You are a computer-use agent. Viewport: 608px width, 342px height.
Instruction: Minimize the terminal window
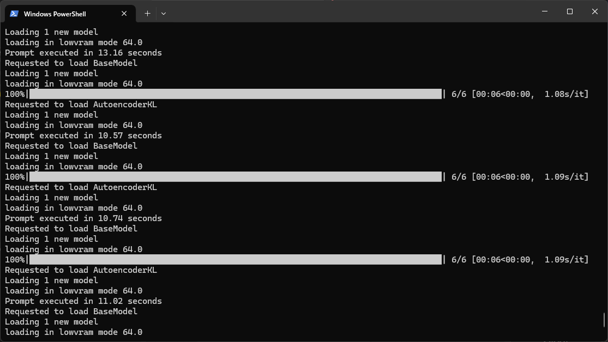click(545, 11)
